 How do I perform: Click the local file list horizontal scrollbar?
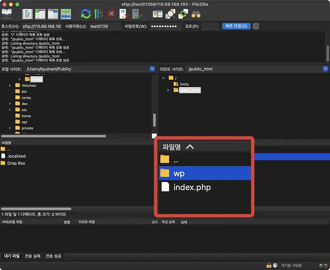pos(36,209)
